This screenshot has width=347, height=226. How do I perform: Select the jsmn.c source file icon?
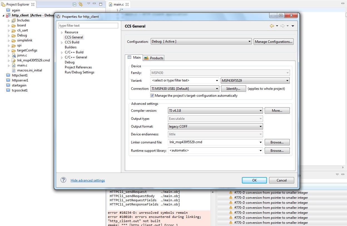click(x=13, y=55)
